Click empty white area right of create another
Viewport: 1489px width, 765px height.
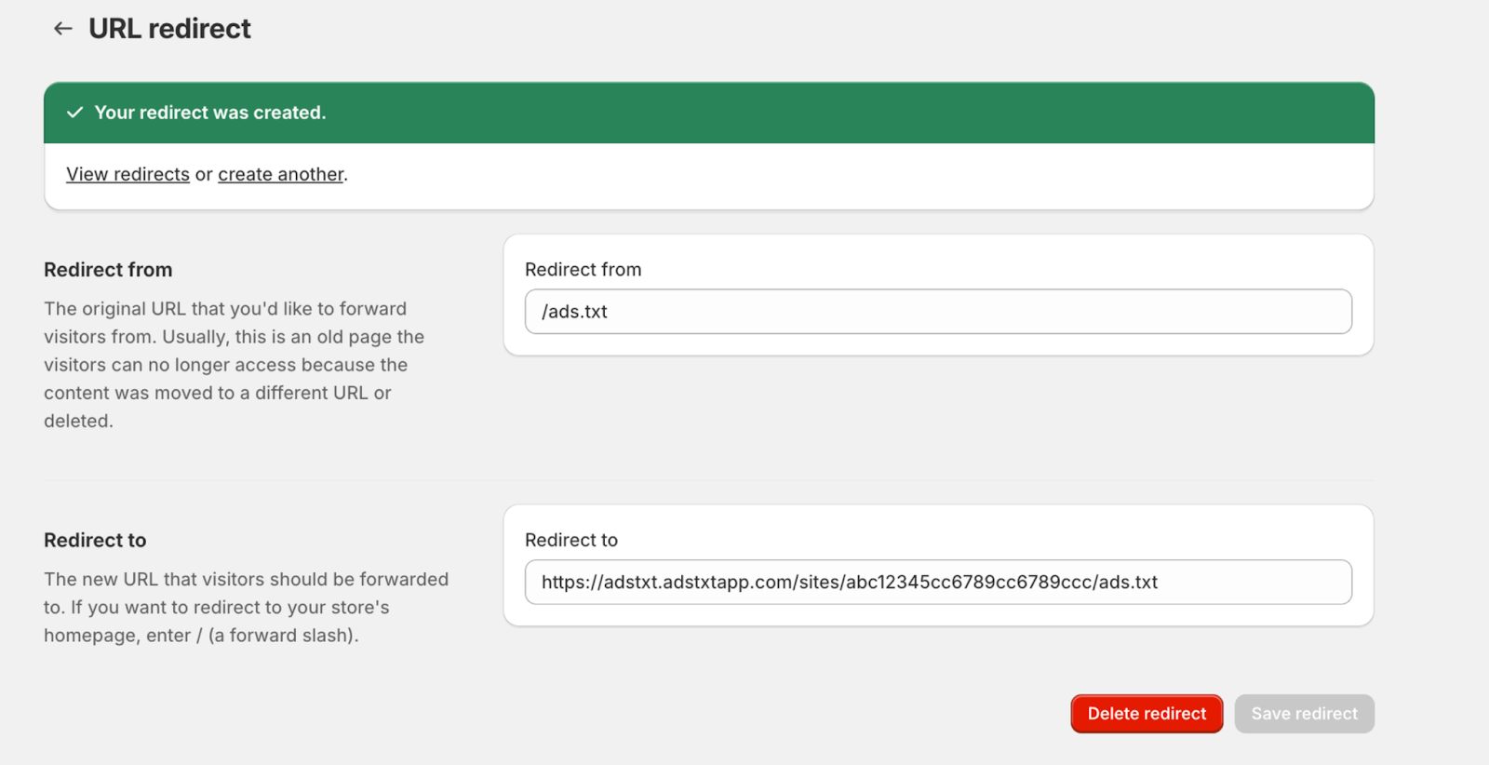[x=838, y=175]
